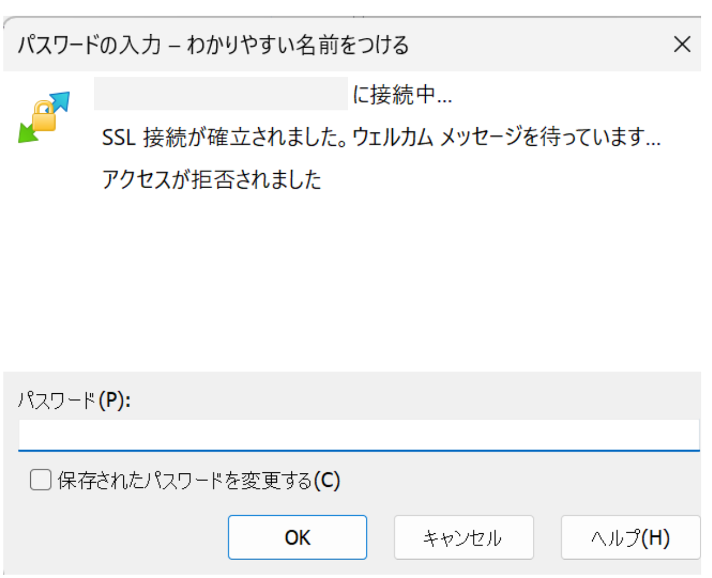Cancel the login with the キャンセル button
The image size is (712, 578).
click(464, 537)
